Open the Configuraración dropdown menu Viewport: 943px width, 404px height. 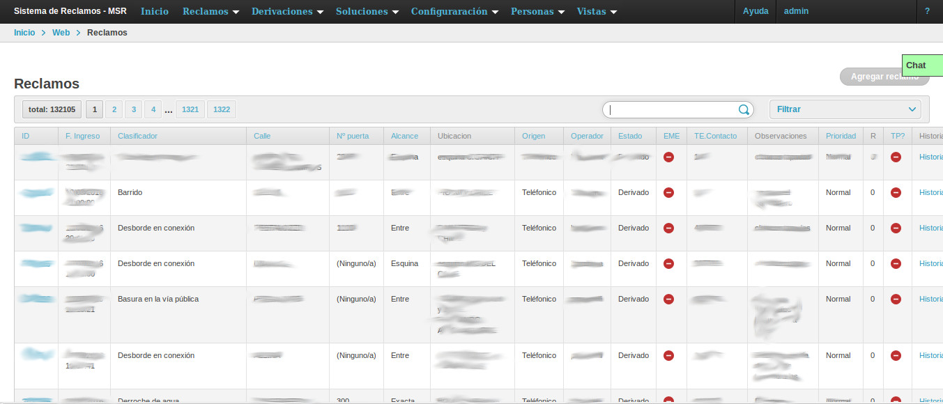(x=454, y=12)
